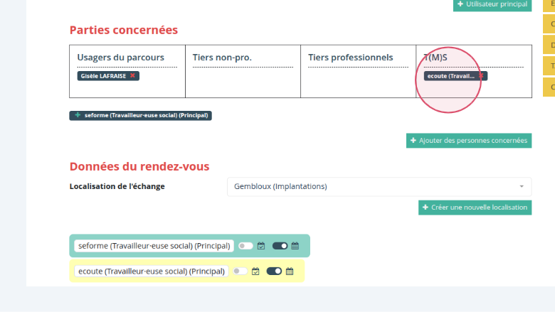
Task: Disable the second toggle for seforme
Action: 280,246
